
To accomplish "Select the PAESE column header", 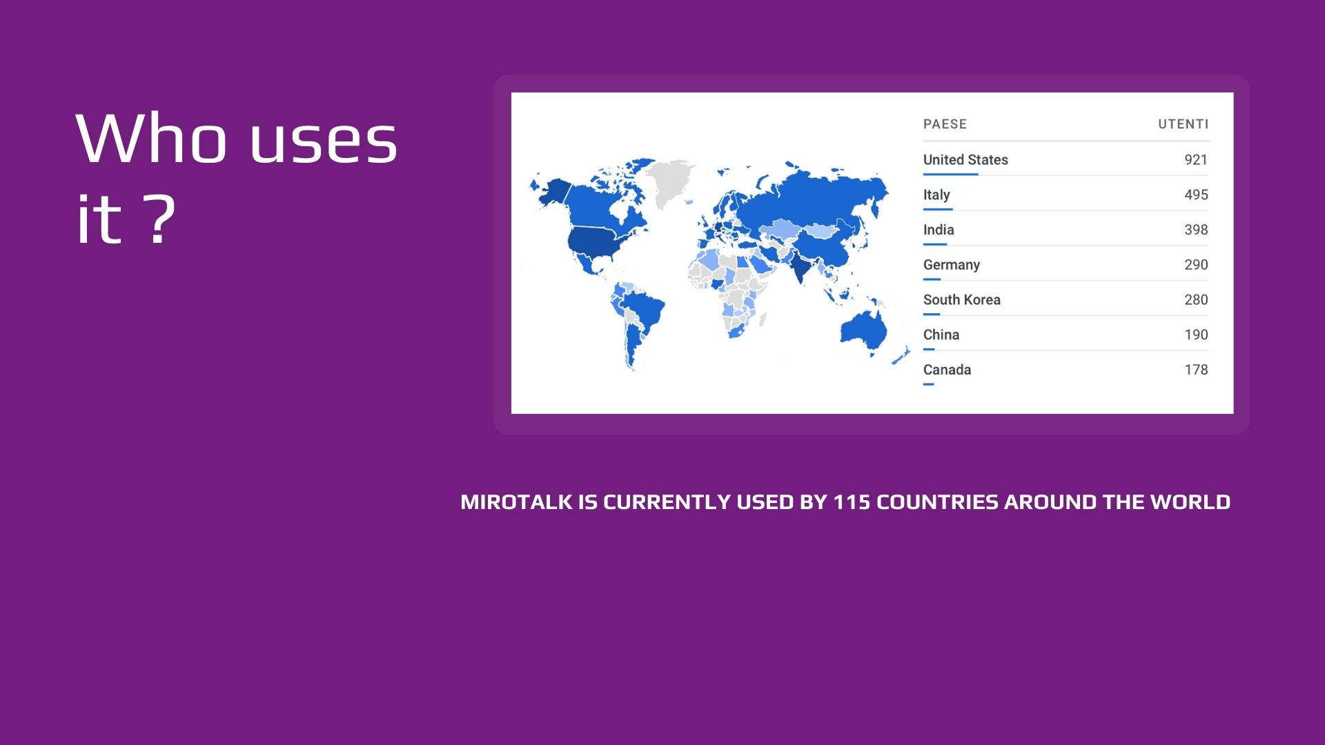I will (945, 124).
